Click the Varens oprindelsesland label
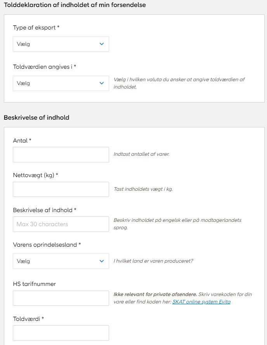This screenshot has width=267, height=345. [x=47, y=245]
